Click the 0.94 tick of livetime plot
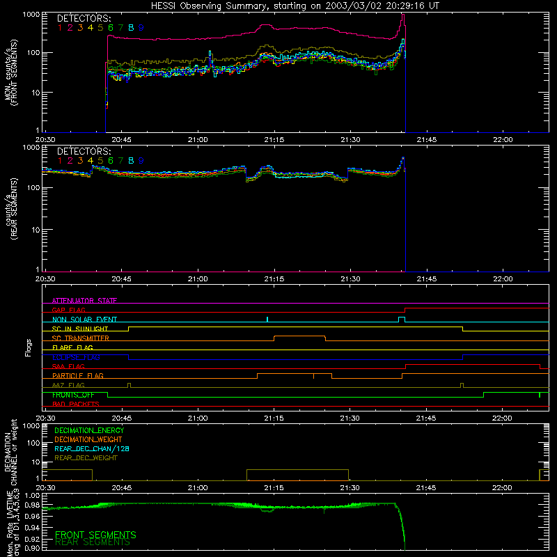 [x=32, y=528]
